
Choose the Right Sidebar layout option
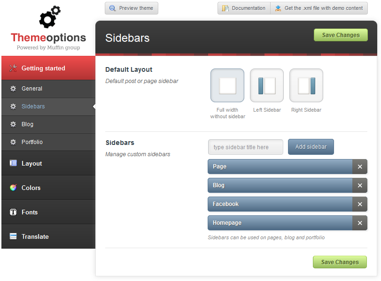pyautogui.click(x=306, y=85)
